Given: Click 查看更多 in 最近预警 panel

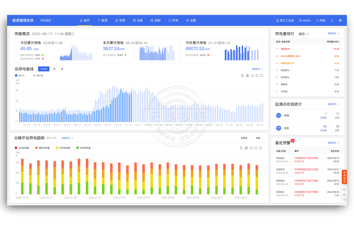Looking at the screenshot, I should click(333, 143).
